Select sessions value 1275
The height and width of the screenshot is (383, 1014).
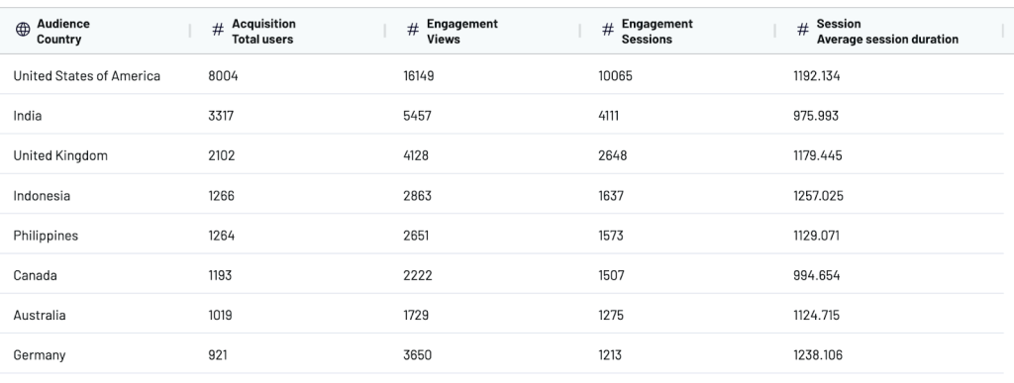[x=611, y=315]
